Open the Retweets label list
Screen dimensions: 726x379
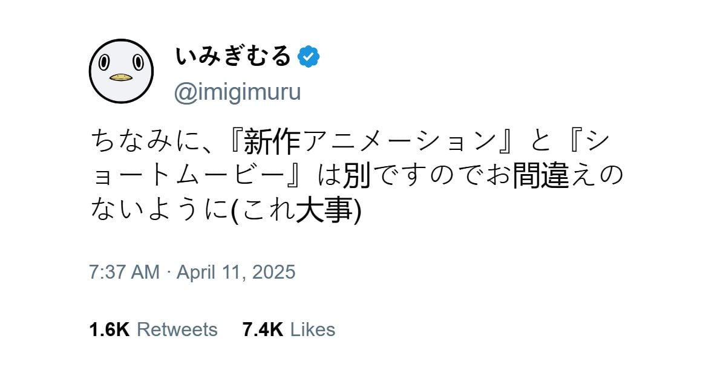pos(177,329)
